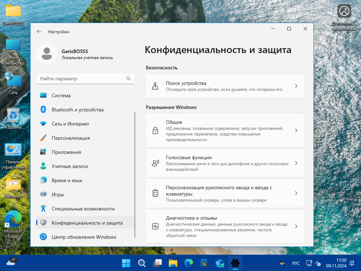The width and height of the screenshot is (361, 271).
Task: Expand Диагностика и отзывы chevron
Action: pyautogui.click(x=296, y=226)
